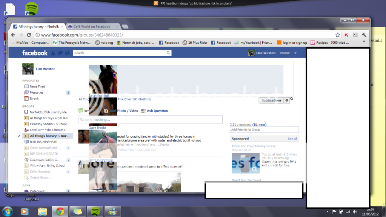The image size is (386, 217).
Task: Click the search magnifier button
Action: 168,53
